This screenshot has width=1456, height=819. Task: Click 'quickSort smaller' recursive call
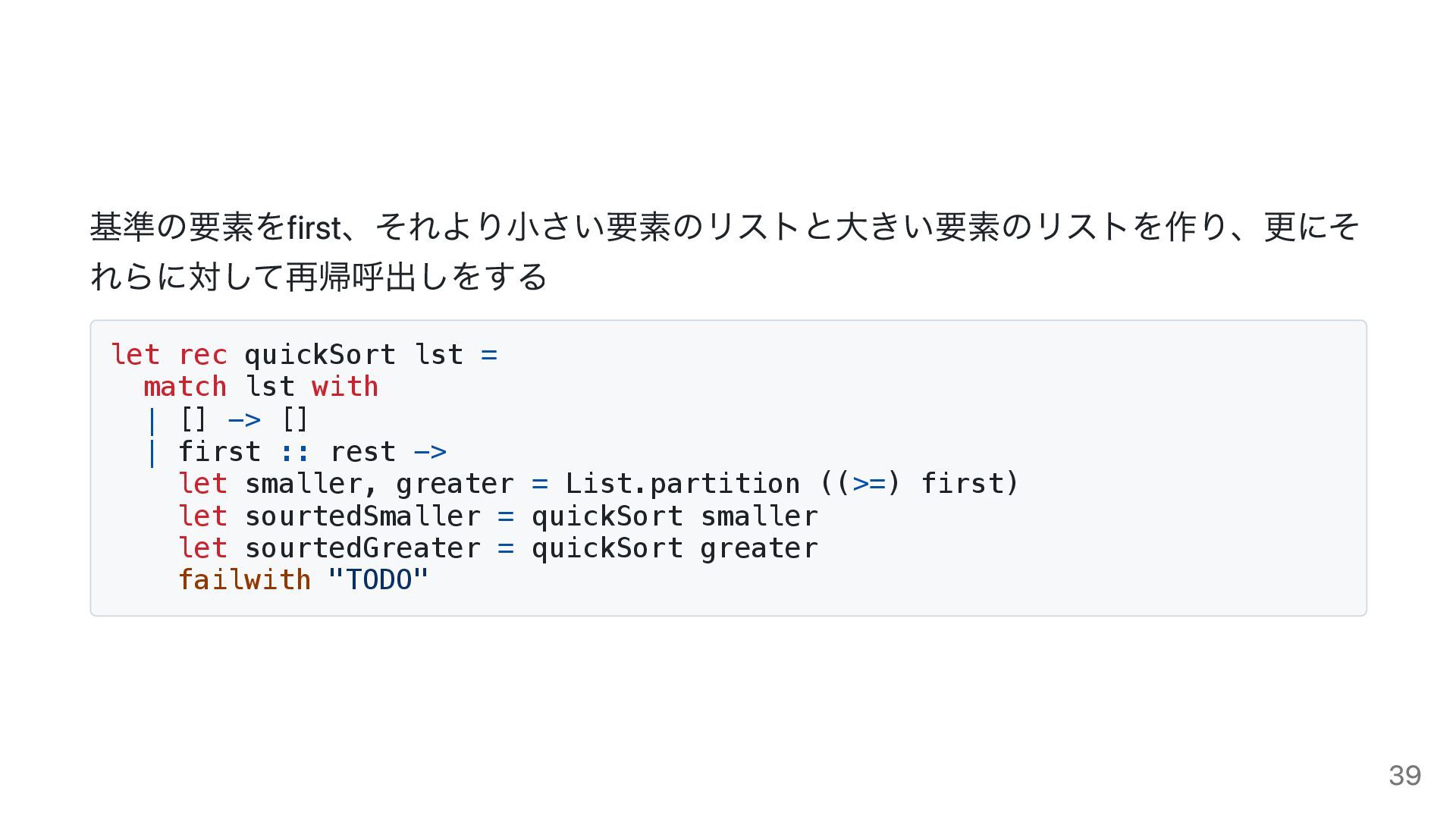pyautogui.click(x=675, y=516)
